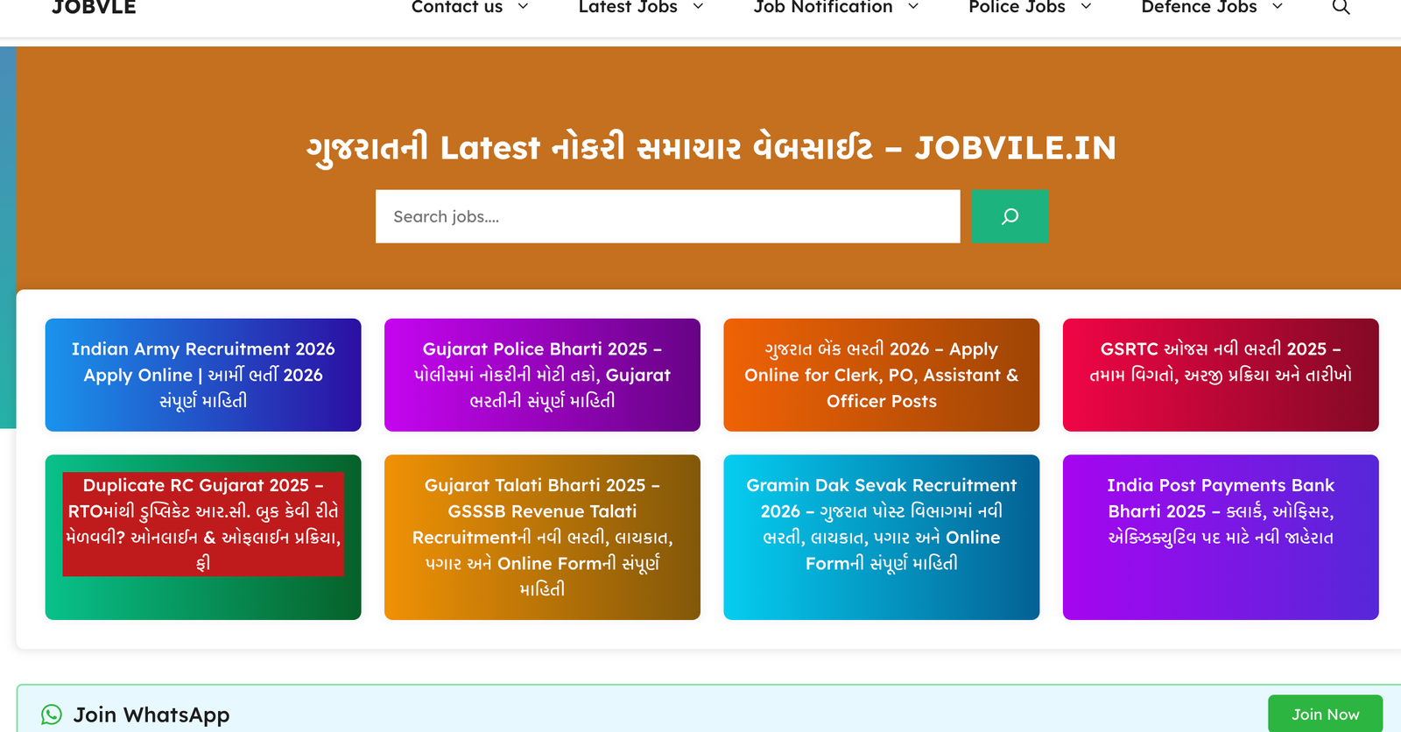
Task: Click the WhatsApp logo icon
Action: [53, 714]
